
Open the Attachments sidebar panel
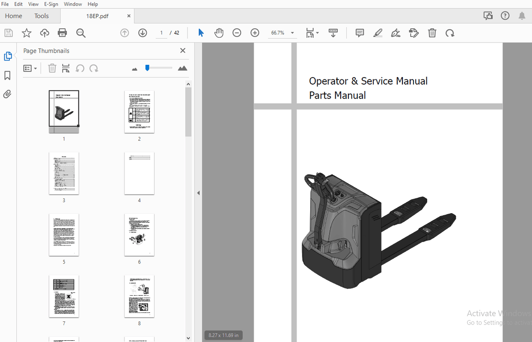pyautogui.click(x=7, y=94)
